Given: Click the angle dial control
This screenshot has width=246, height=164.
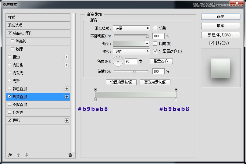Looking at the screenshot, I should (118, 61).
